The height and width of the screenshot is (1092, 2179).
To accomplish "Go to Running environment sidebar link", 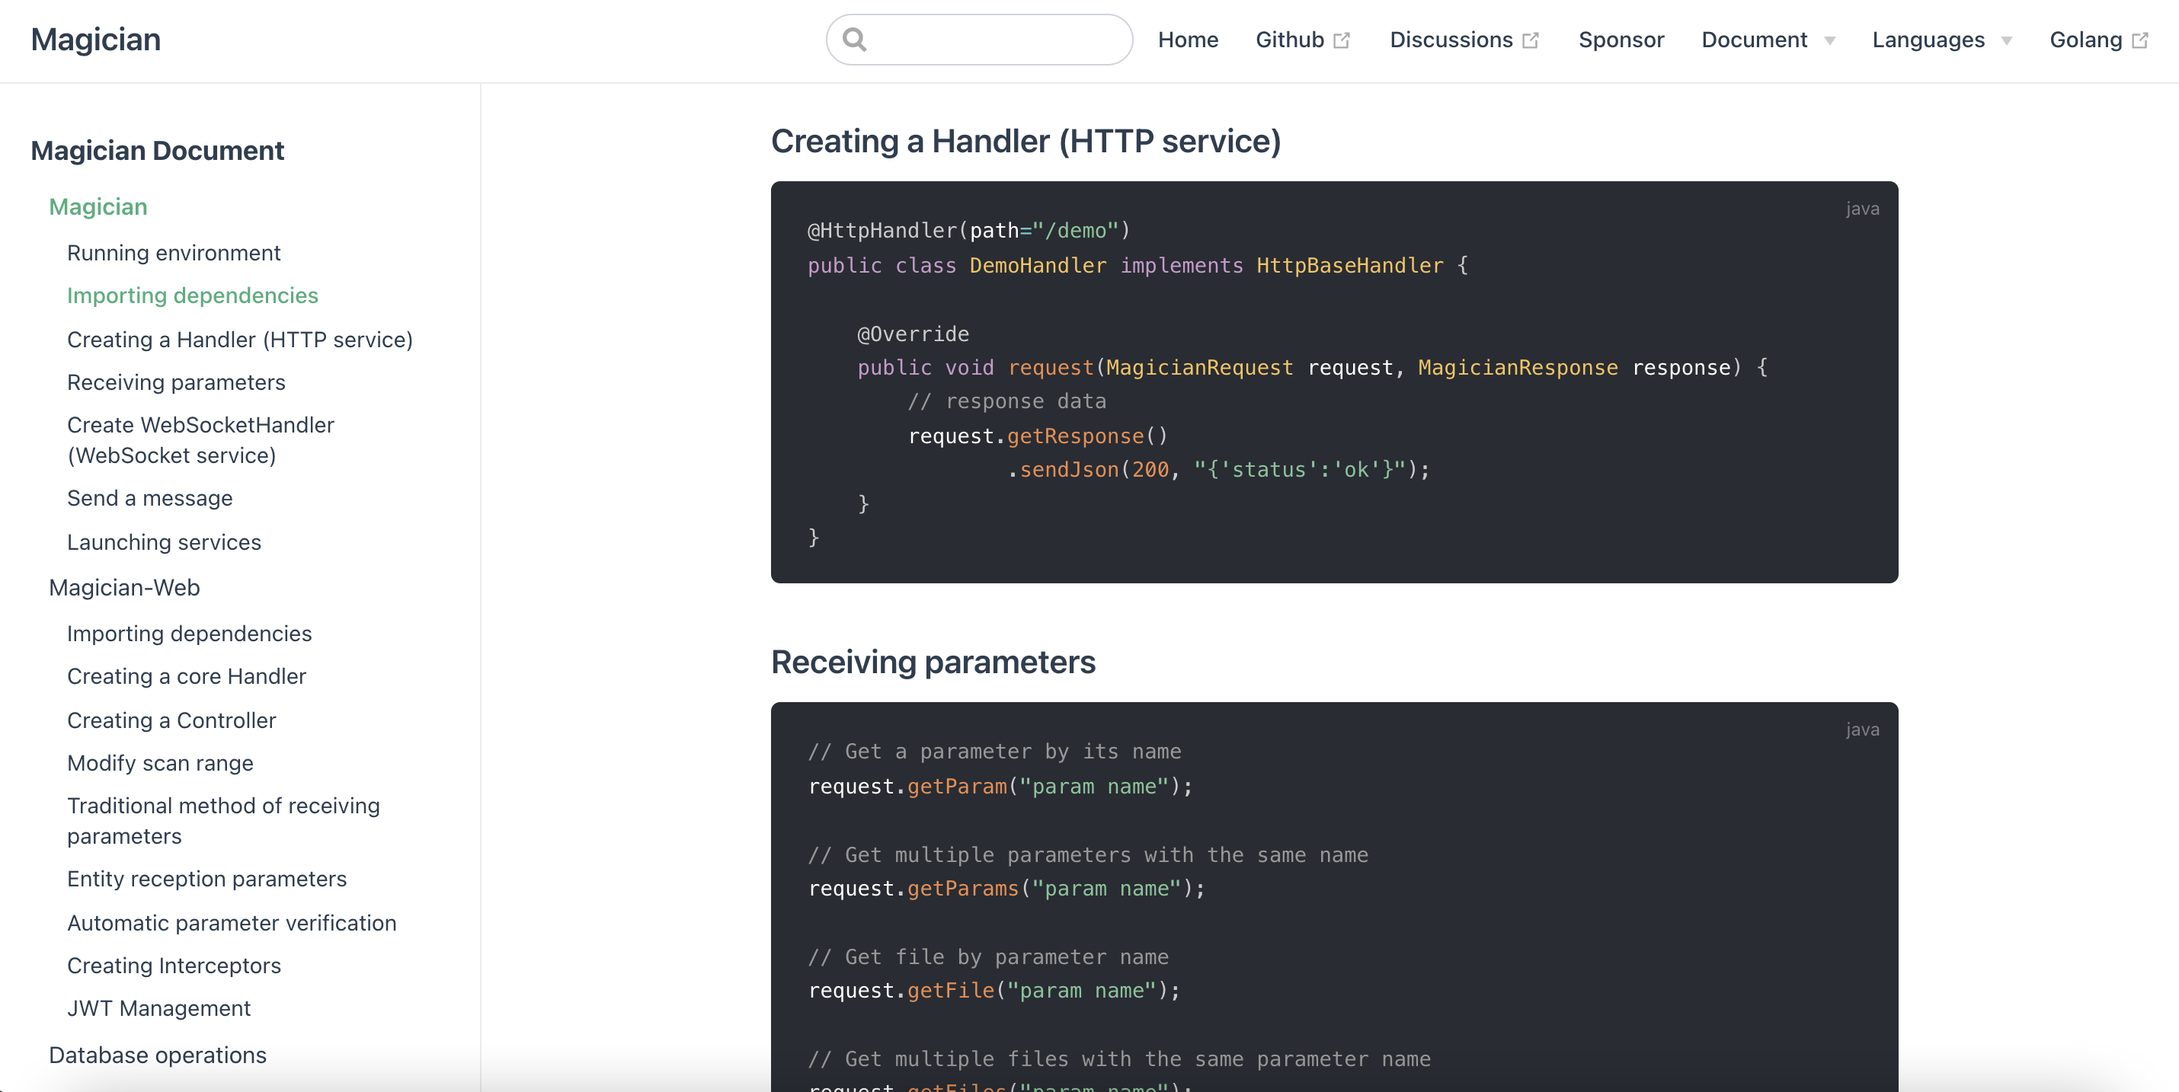I will coord(174,253).
